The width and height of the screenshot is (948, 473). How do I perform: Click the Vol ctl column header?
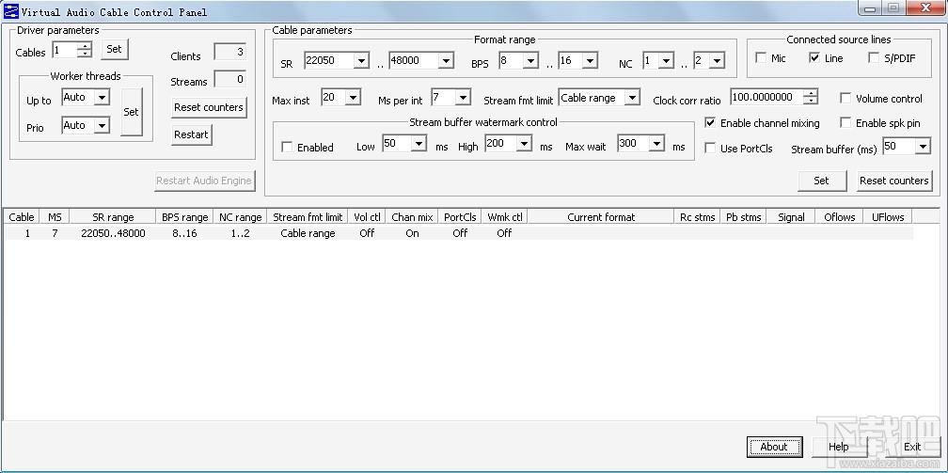(x=367, y=216)
